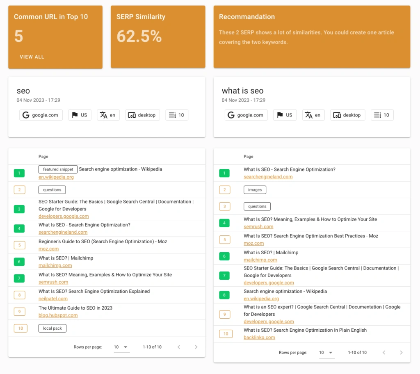Open mailchimp.com link in what is seo row 6

(x=260, y=260)
